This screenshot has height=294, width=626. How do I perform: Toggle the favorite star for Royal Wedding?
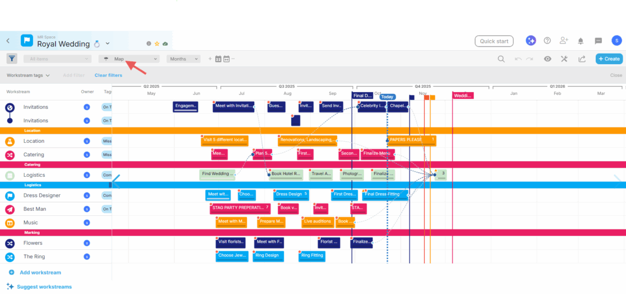click(157, 44)
